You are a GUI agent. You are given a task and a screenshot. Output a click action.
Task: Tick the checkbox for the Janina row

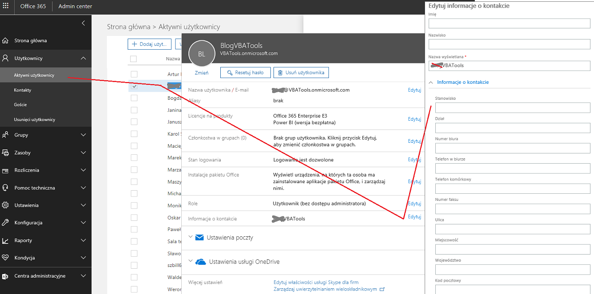pyautogui.click(x=134, y=110)
